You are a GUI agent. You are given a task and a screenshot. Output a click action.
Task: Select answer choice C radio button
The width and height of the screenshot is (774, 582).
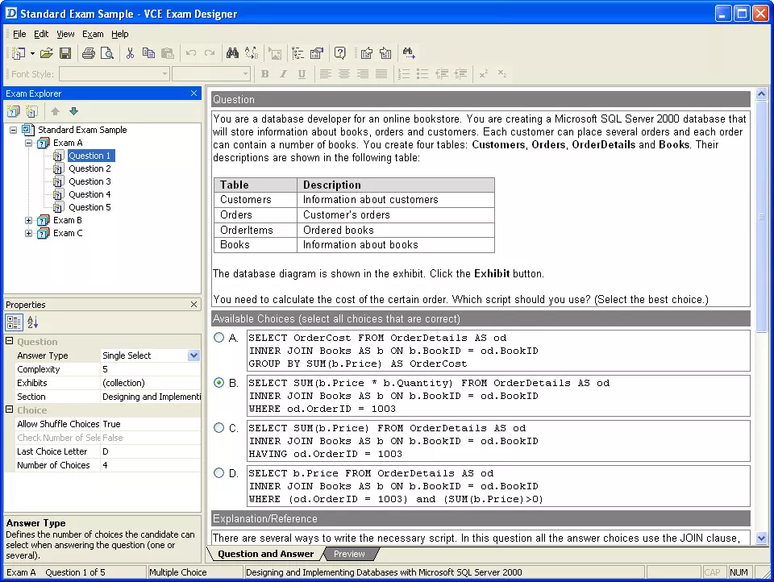(218, 427)
